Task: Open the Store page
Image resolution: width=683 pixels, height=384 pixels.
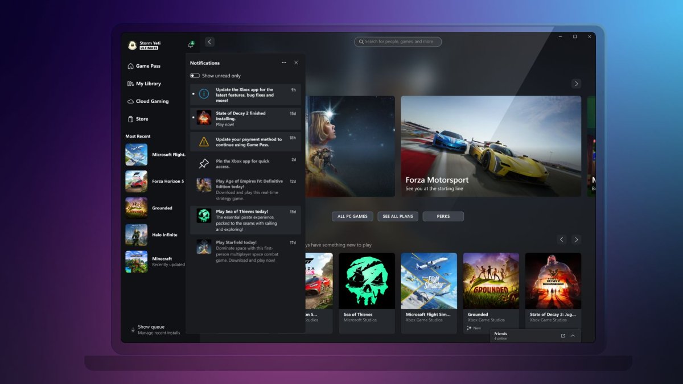Action: click(x=142, y=119)
